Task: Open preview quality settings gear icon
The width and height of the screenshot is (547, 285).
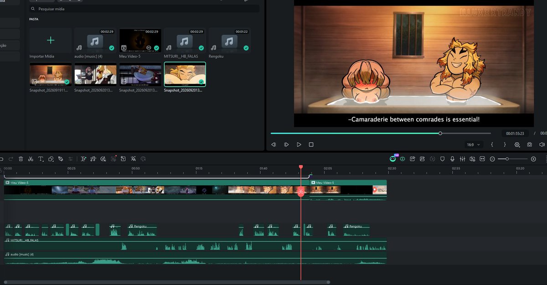Action: [x=517, y=145]
